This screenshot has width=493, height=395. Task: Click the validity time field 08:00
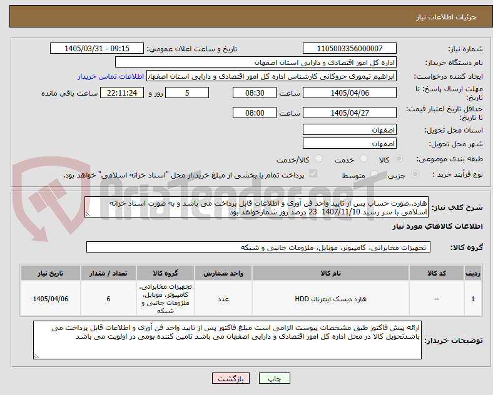(255, 112)
